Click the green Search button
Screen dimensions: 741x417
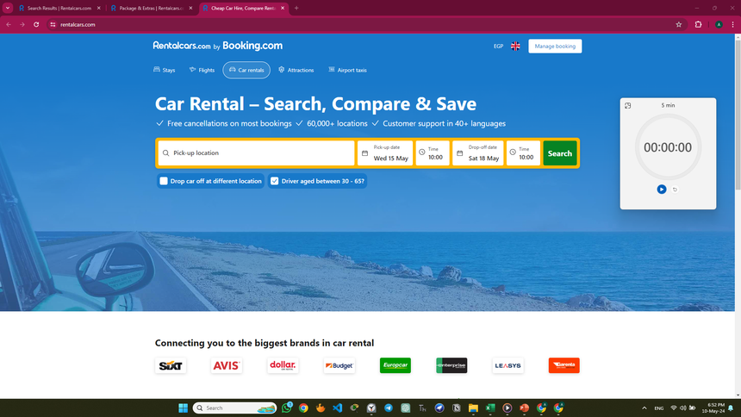click(560, 153)
